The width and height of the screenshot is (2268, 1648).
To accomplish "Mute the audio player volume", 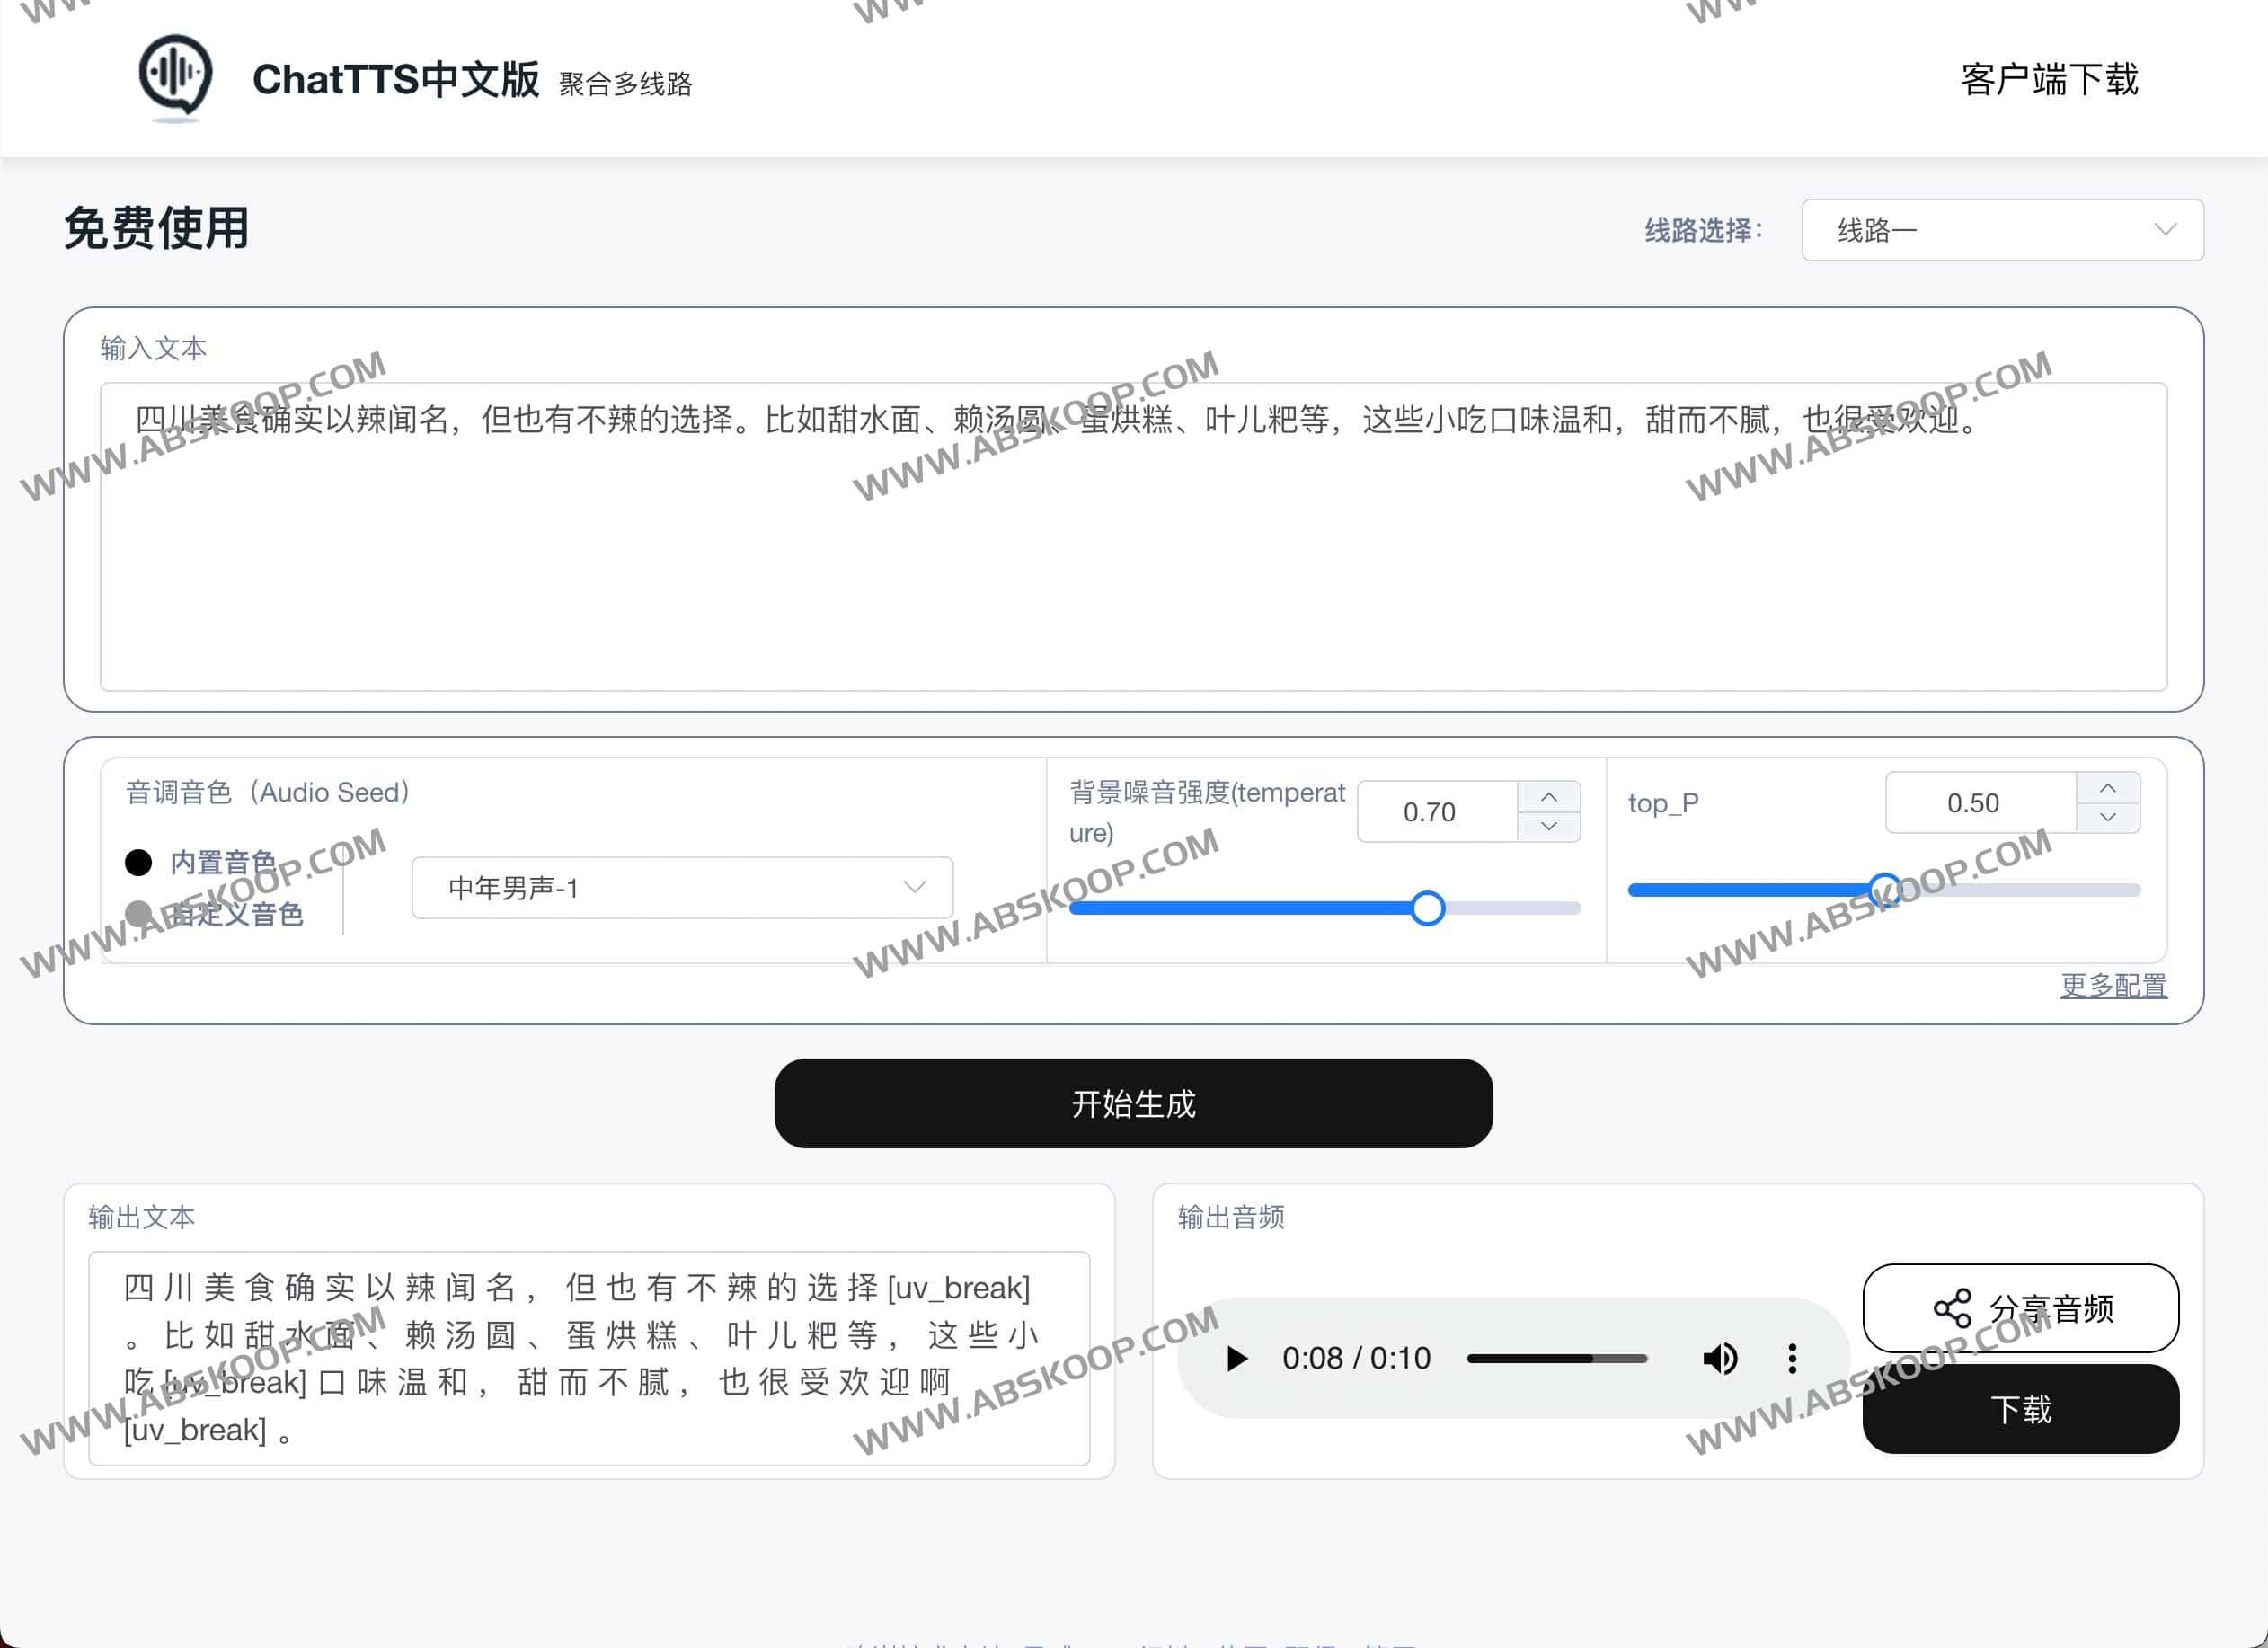I will pyautogui.click(x=1720, y=1358).
